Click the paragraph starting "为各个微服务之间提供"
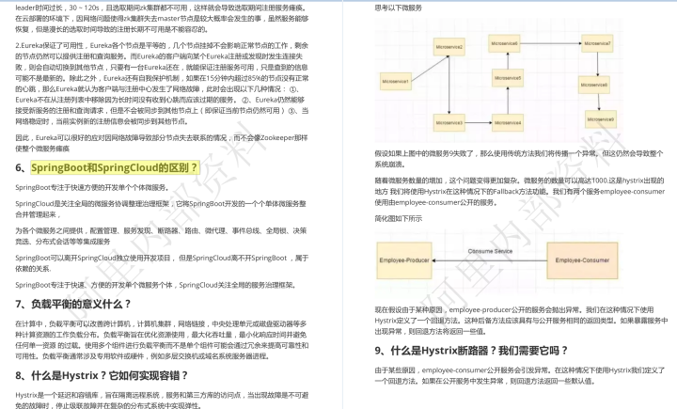Viewport: 677px width, 409px height. 161,236
